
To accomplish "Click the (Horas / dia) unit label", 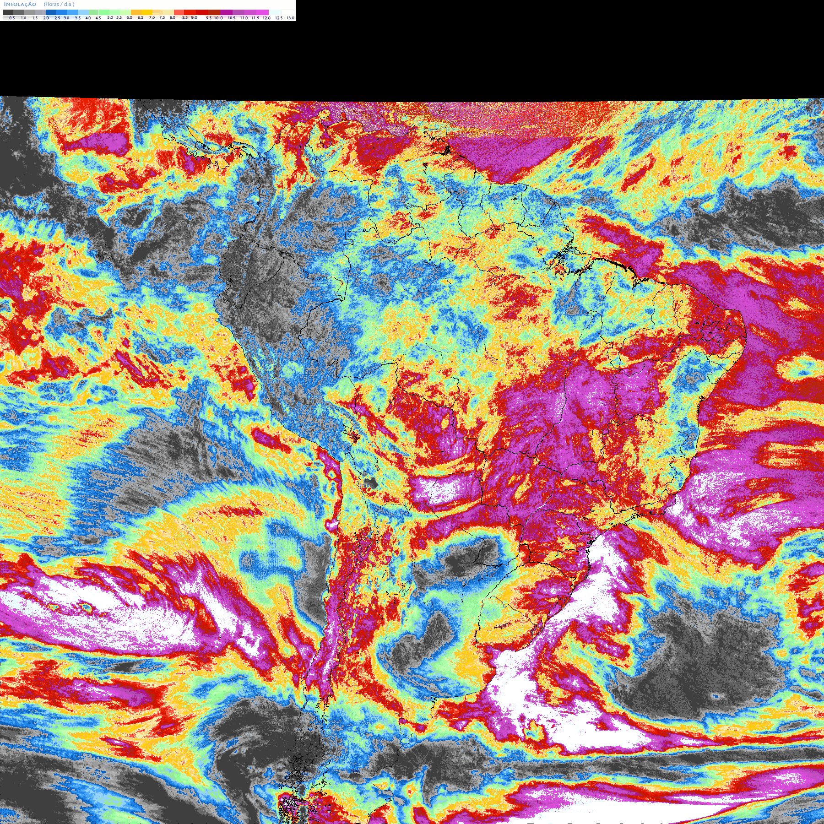I will pyautogui.click(x=59, y=4).
